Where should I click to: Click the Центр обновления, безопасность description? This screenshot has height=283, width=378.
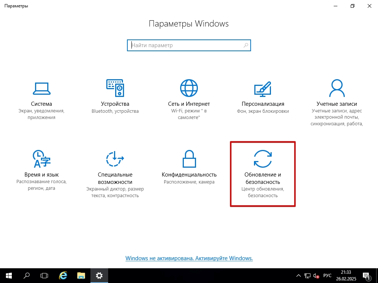(263, 192)
